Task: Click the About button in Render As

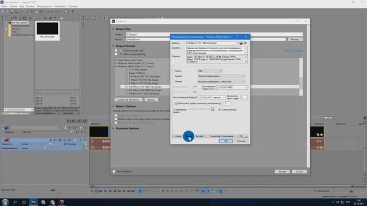Action: 151,100
